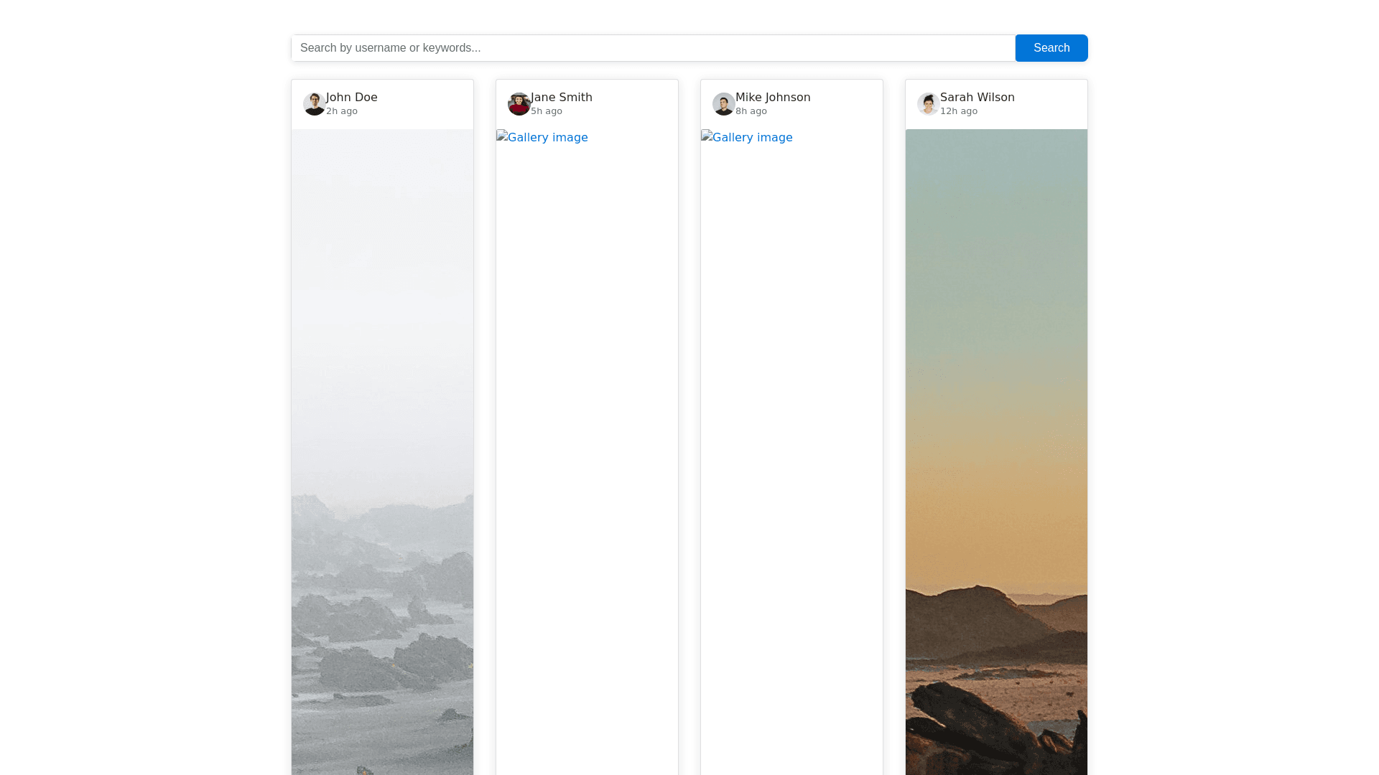Click the empty area of Jane Smith's card
Viewport: 1379px width, 775px height.
587,459
